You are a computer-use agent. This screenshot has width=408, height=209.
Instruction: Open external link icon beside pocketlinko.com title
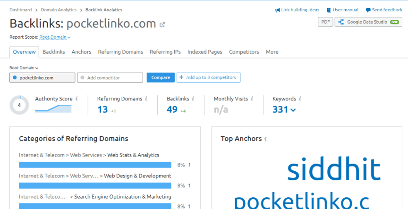click(162, 25)
